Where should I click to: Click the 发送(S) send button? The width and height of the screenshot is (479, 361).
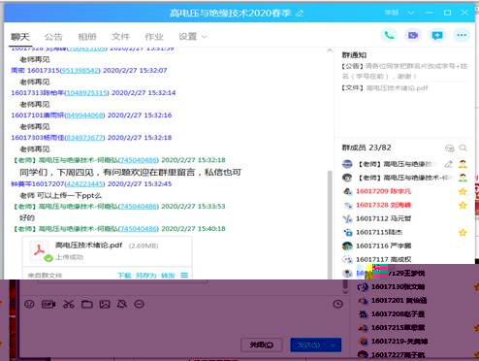[308, 345]
